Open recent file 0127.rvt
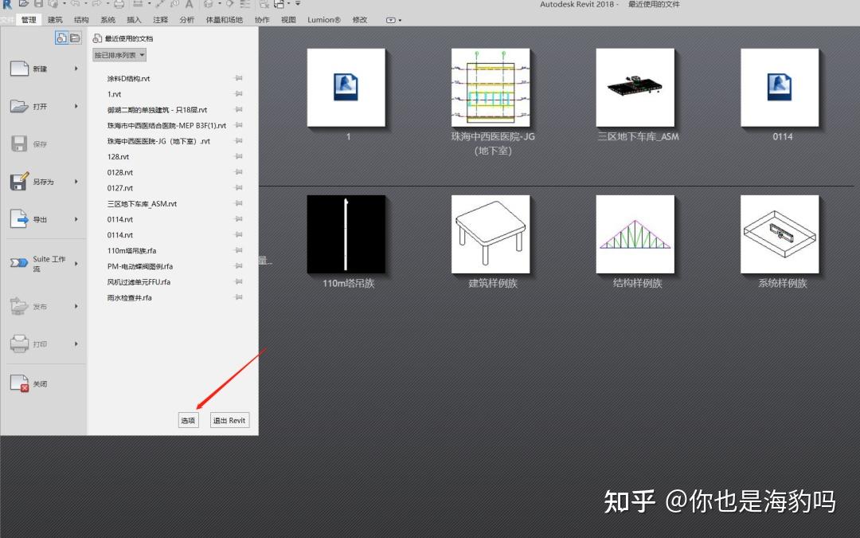Screen dimensions: 860x538 [x=120, y=188]
